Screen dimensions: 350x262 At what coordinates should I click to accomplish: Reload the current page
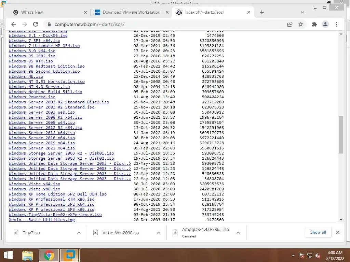coord(36,24)
